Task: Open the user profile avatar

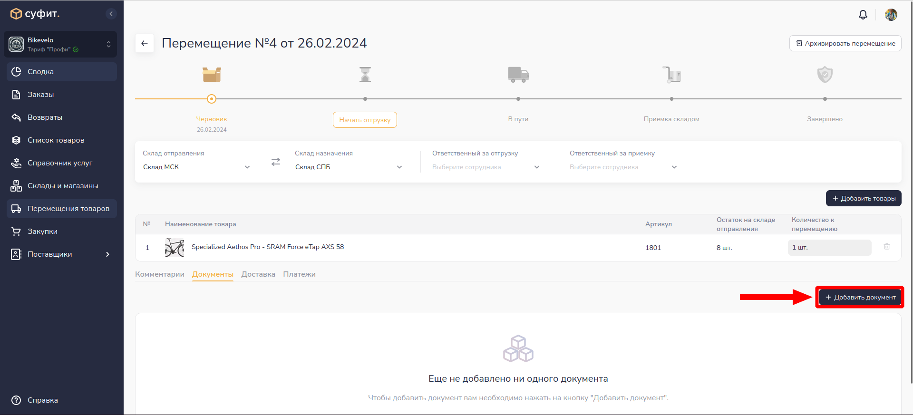Action: [x=891, y=15]
